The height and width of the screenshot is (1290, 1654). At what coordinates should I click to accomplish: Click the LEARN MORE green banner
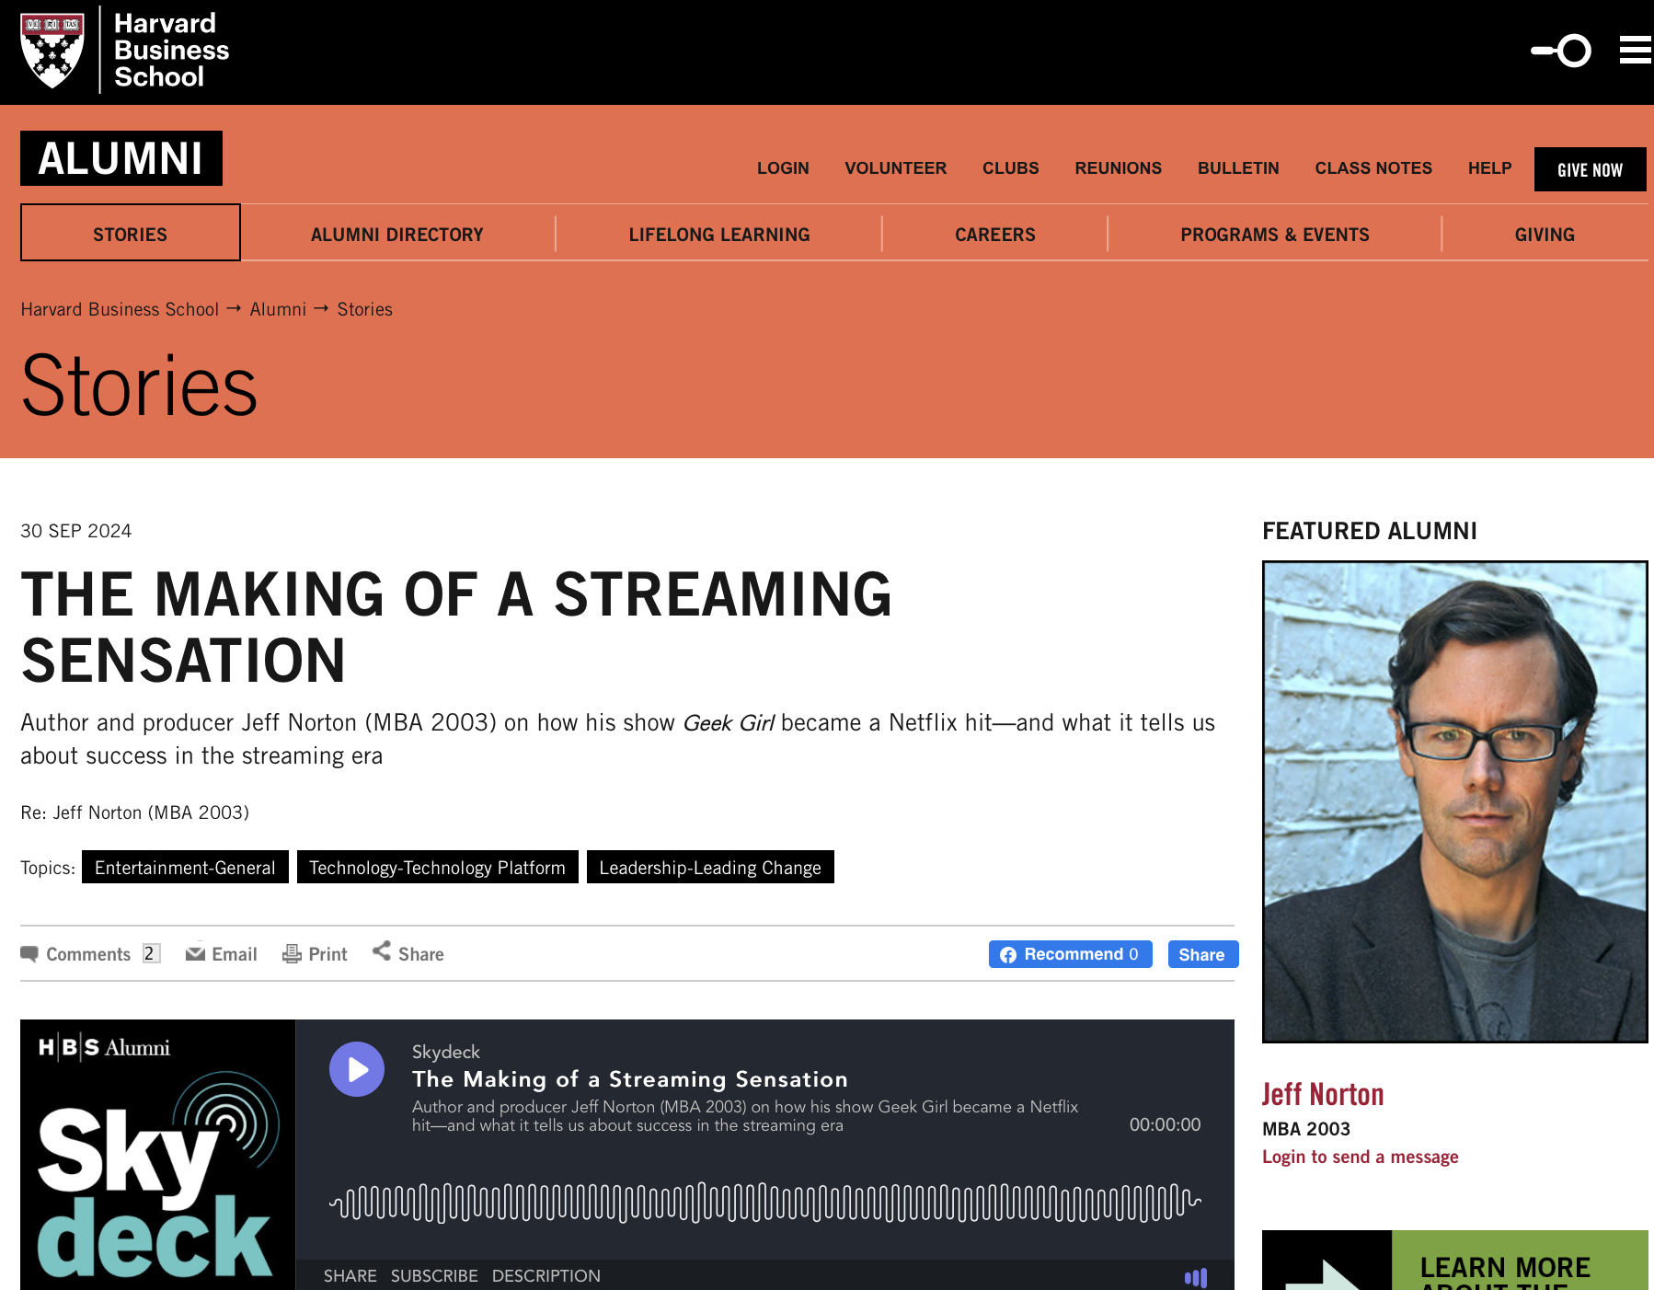click(1455, 1261)
